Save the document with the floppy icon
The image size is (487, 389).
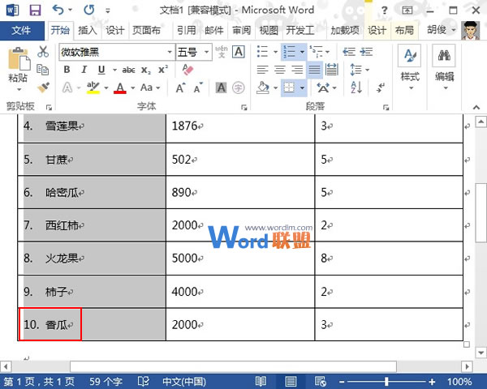pos(35,11)
